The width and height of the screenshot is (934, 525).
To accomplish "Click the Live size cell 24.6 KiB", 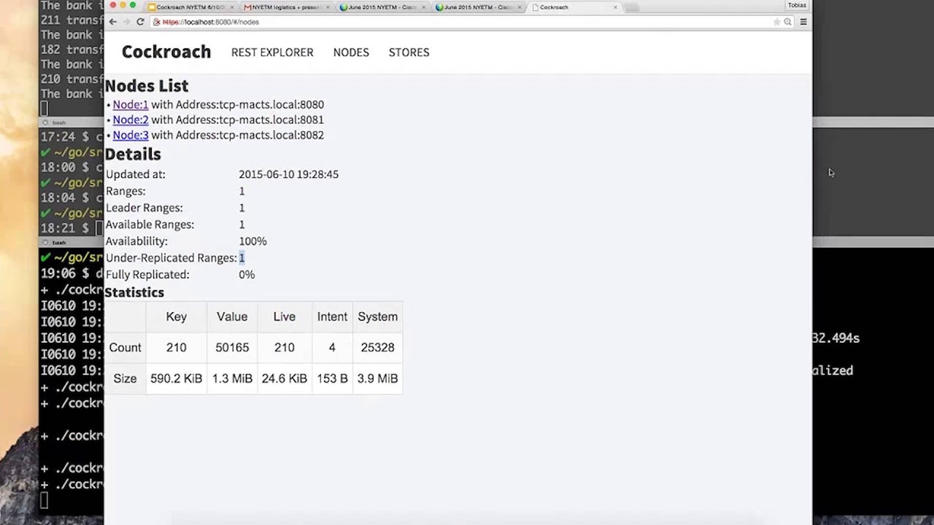I will tap(285, 378).
